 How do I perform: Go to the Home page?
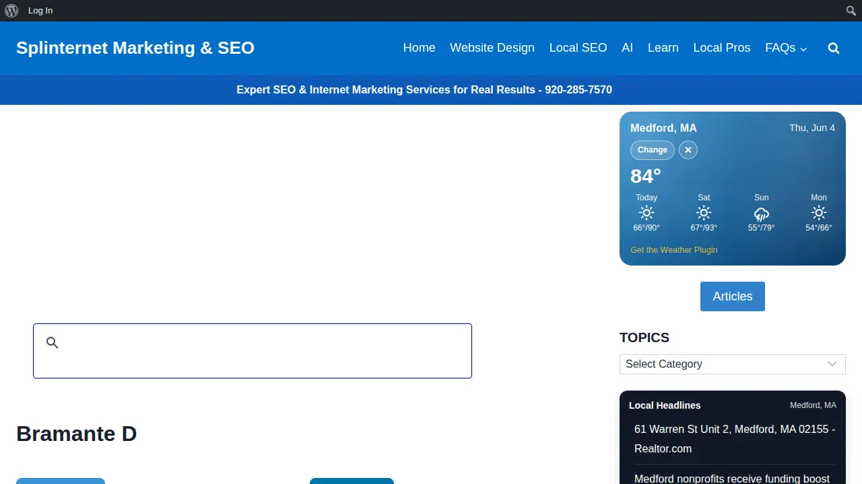(420, 48)
